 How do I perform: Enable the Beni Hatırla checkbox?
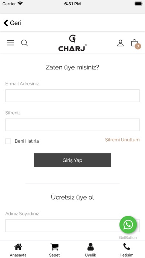pyautogui.click(x=8, y=141)
